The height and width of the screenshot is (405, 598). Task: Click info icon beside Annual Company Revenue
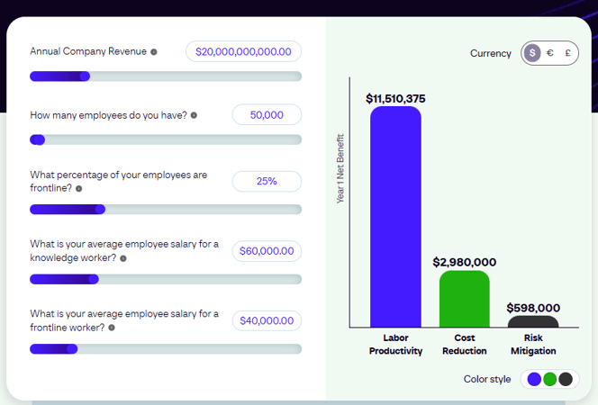pyautogui.click(x=154, y=52)
